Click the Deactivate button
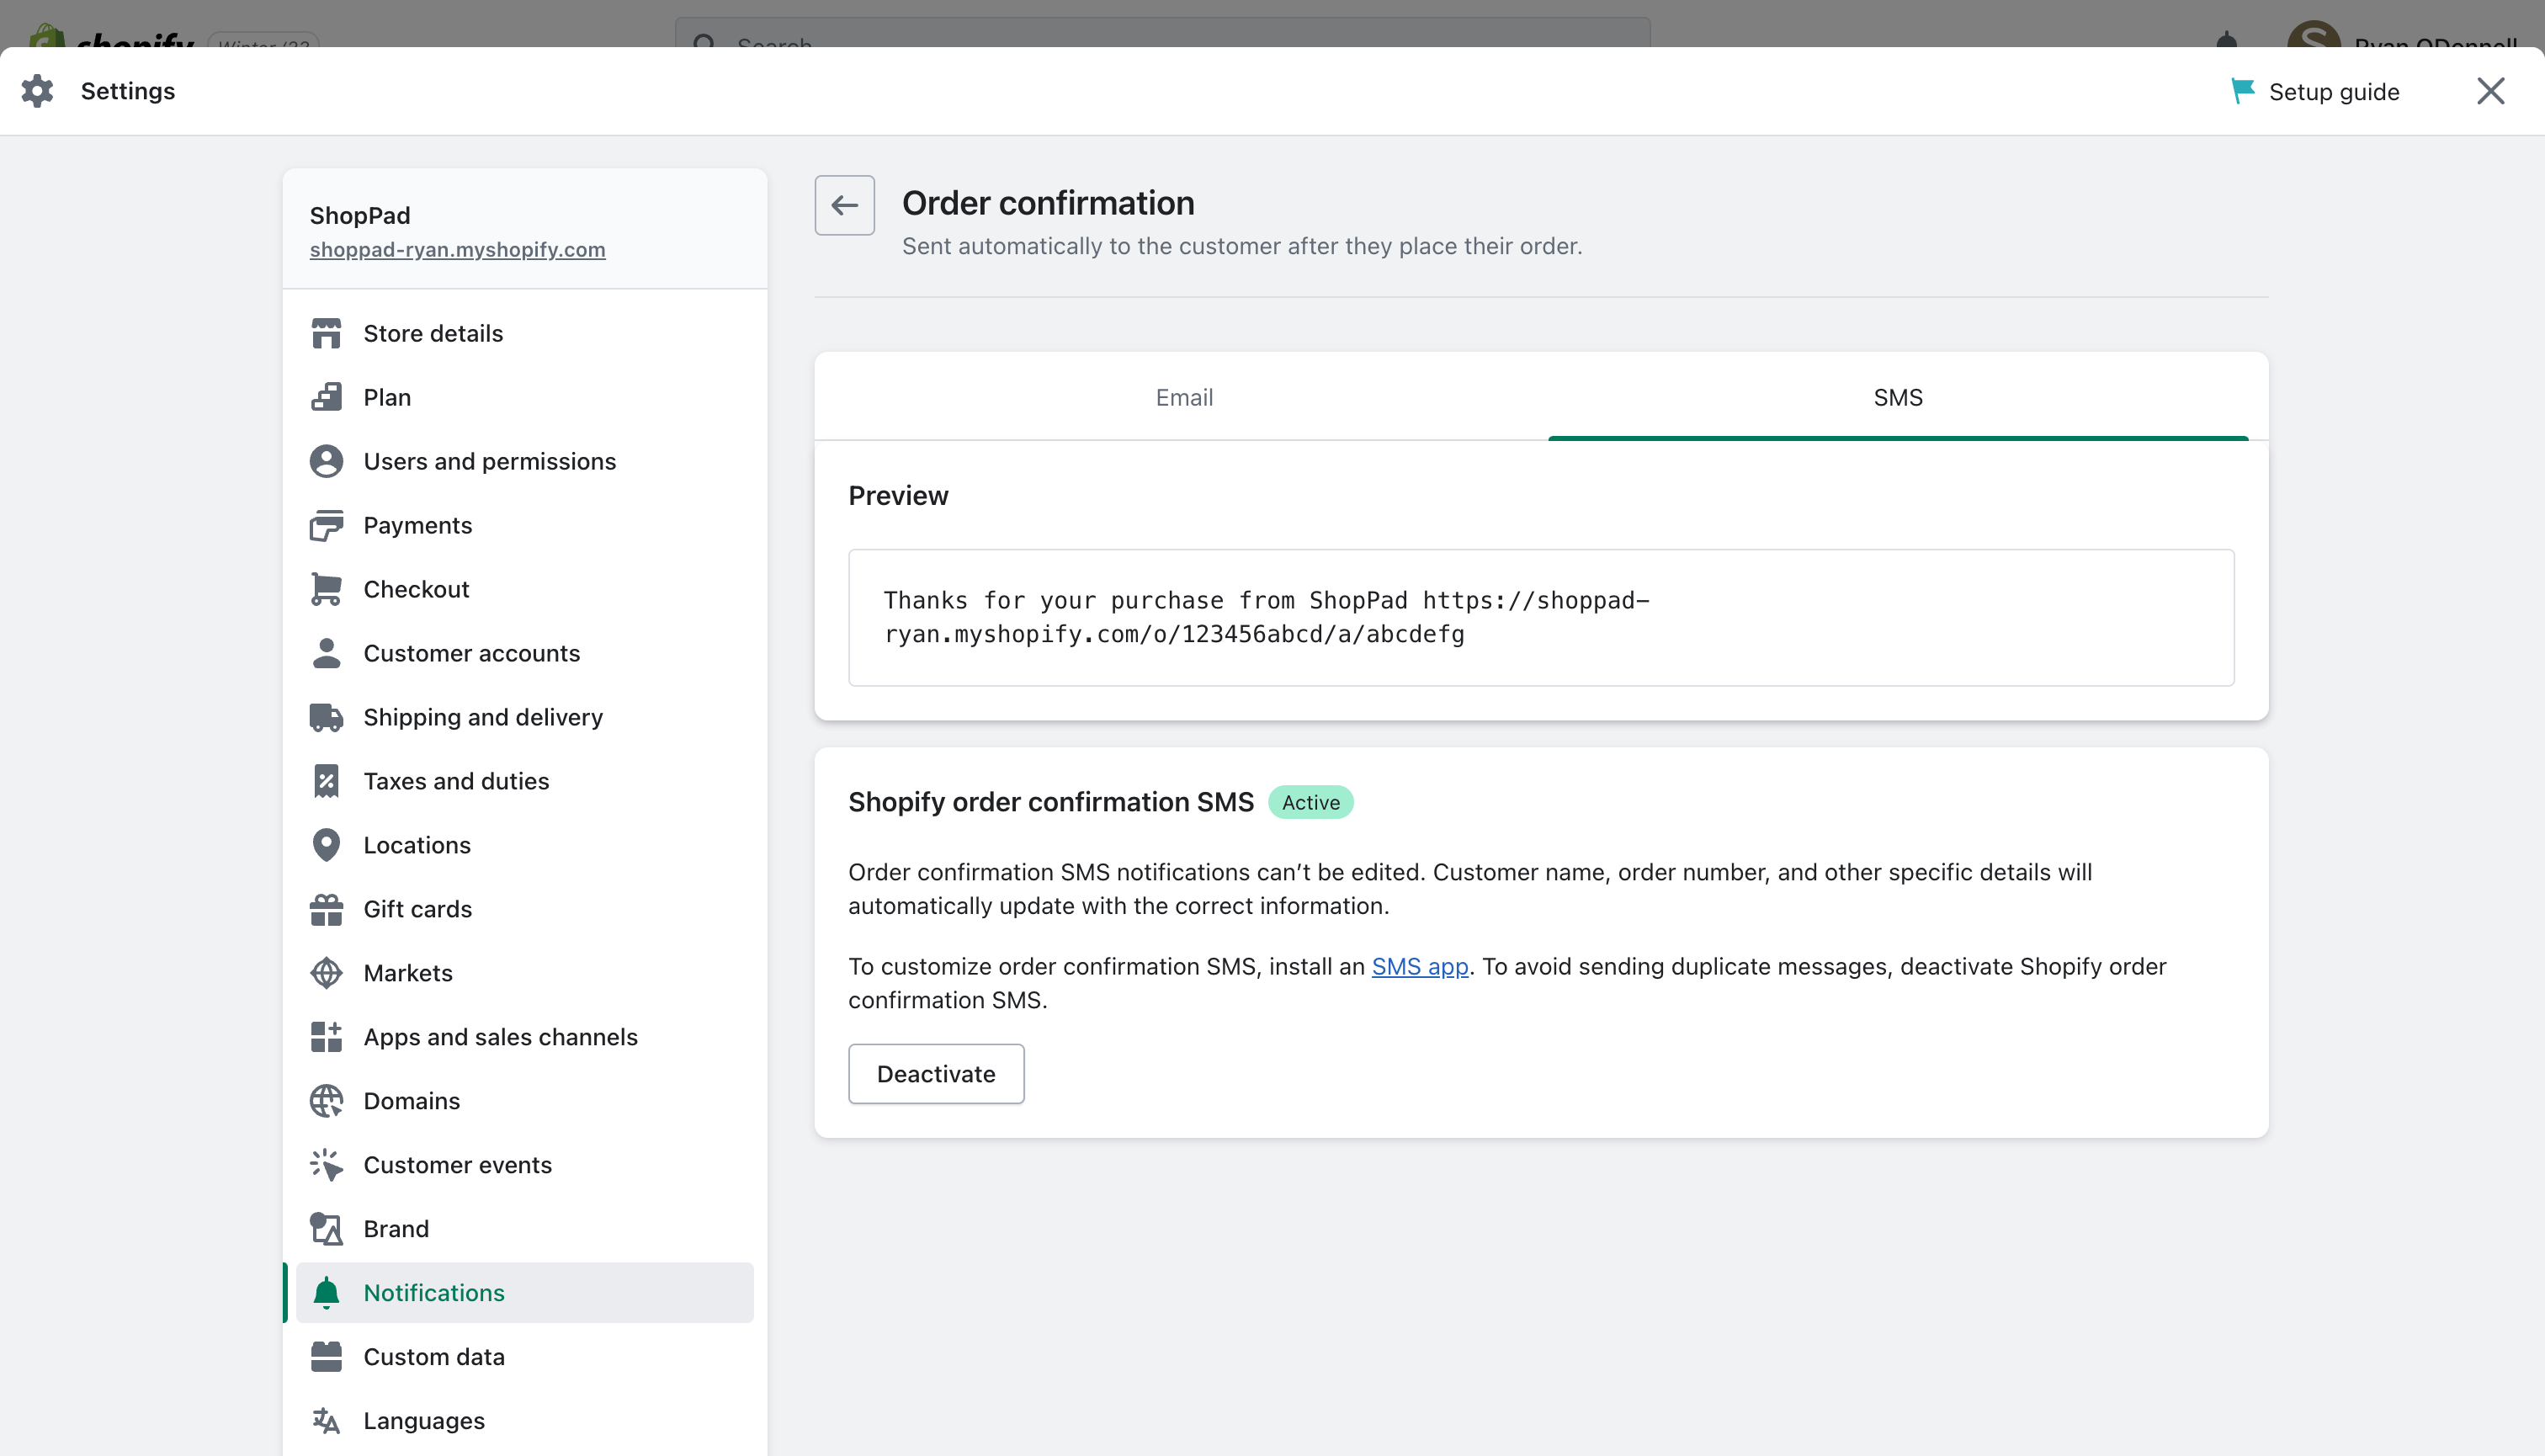 click(x=935, y=1073)
